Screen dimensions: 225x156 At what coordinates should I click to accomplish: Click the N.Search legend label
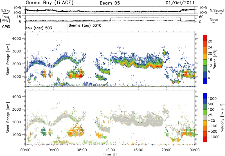pos(217,10)
